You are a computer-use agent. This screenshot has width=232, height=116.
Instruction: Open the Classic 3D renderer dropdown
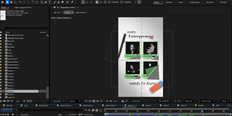190,101
